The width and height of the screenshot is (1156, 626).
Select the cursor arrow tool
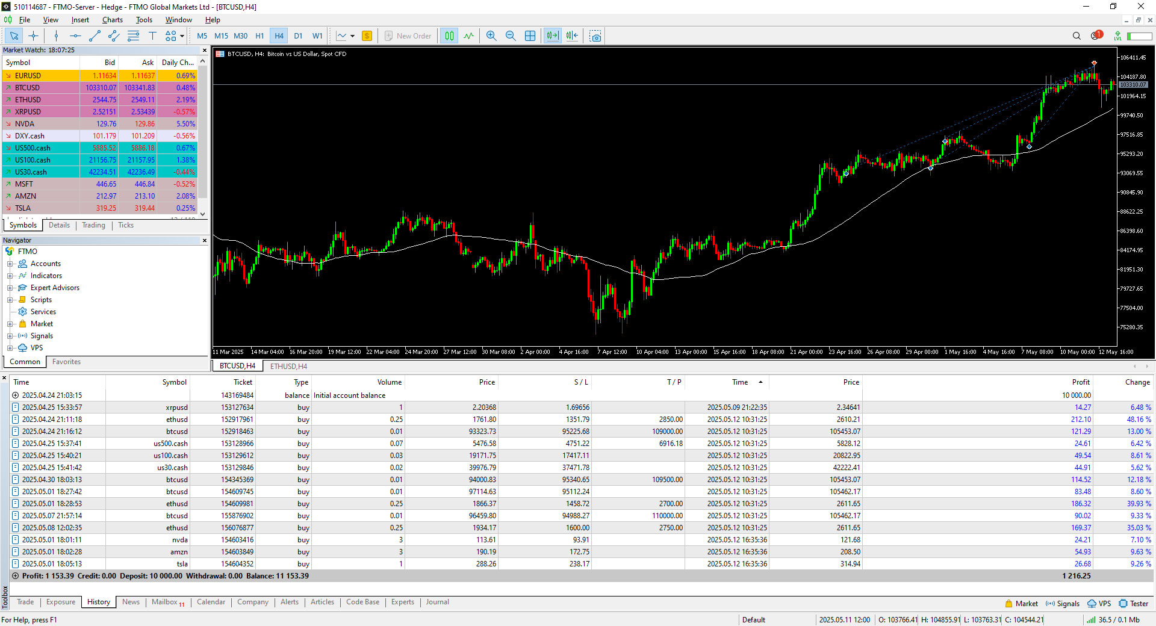14,36
